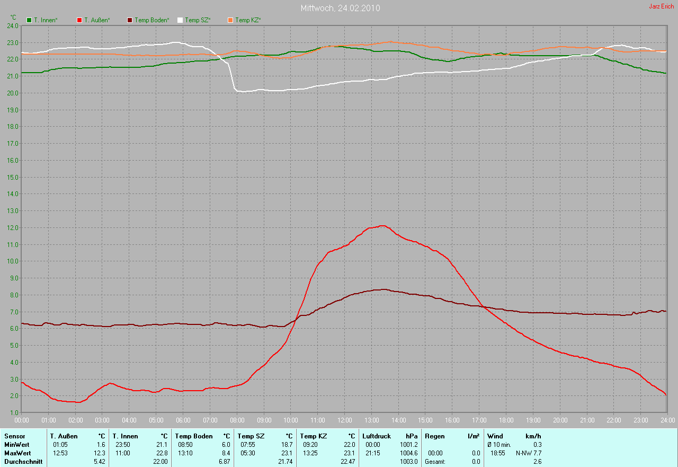
Task: Click the 'MinWert' row label
Action: point(16,445)
